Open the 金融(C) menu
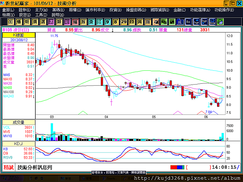 pos(179,10)
